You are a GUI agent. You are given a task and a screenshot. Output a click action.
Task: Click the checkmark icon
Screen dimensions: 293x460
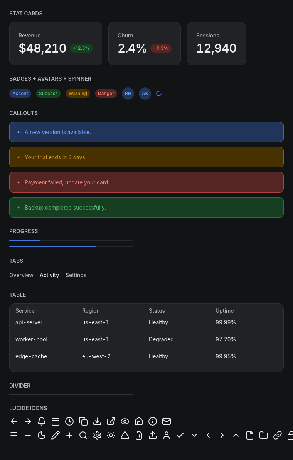[x=180, y=435]
